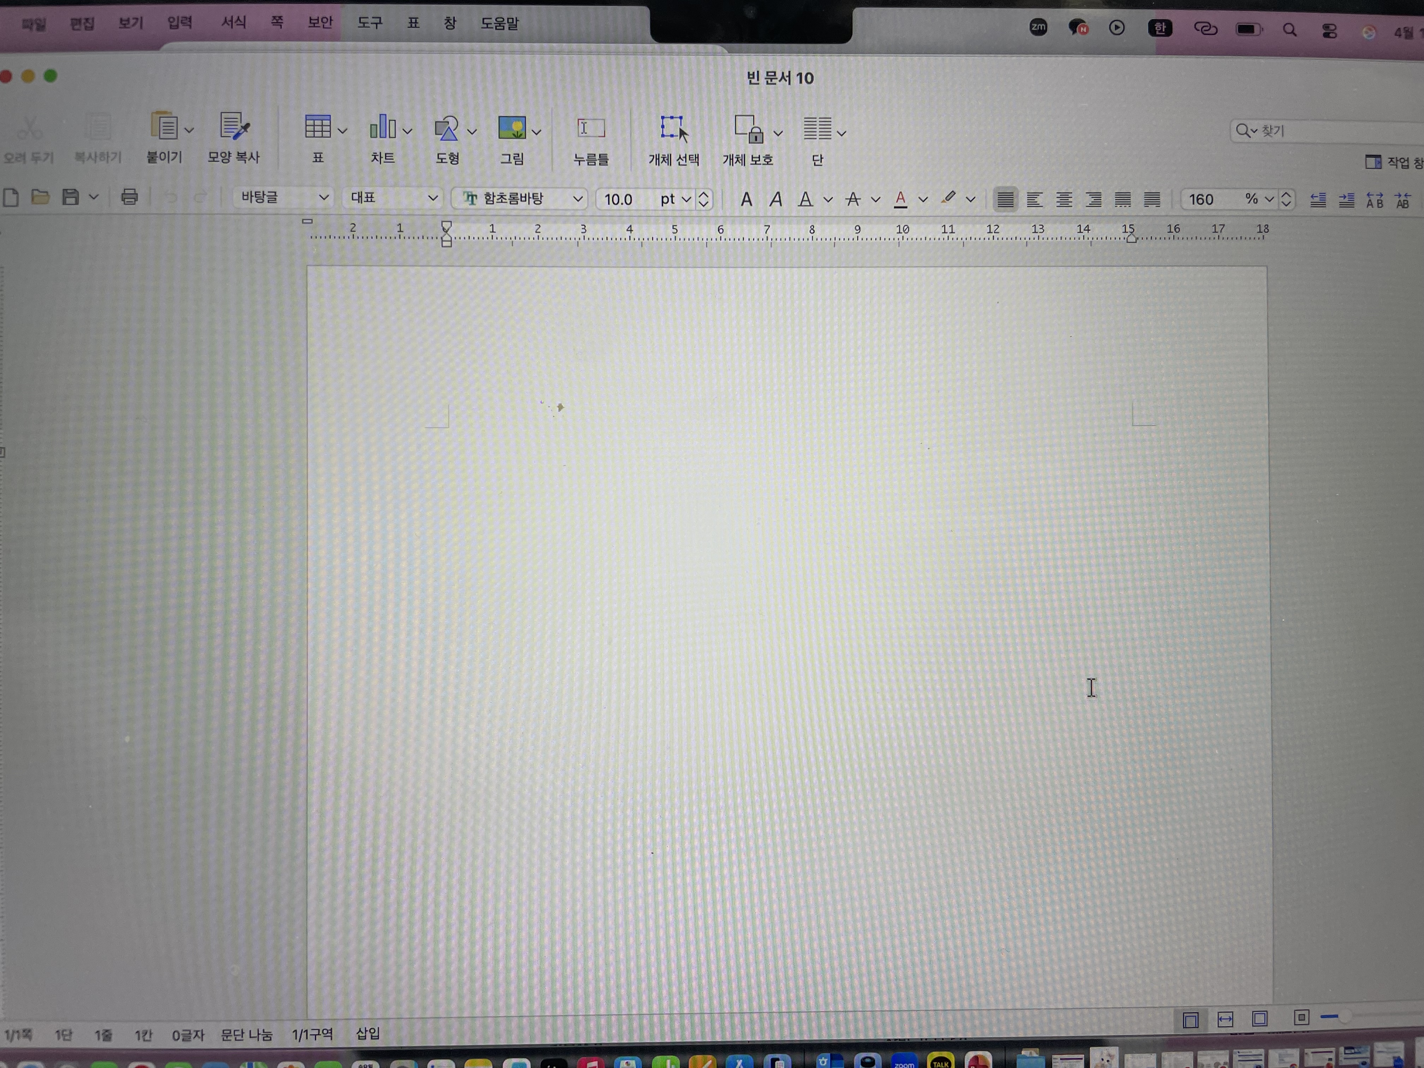Activate the 개체 선택 object selection tool

tap(674, 128)
